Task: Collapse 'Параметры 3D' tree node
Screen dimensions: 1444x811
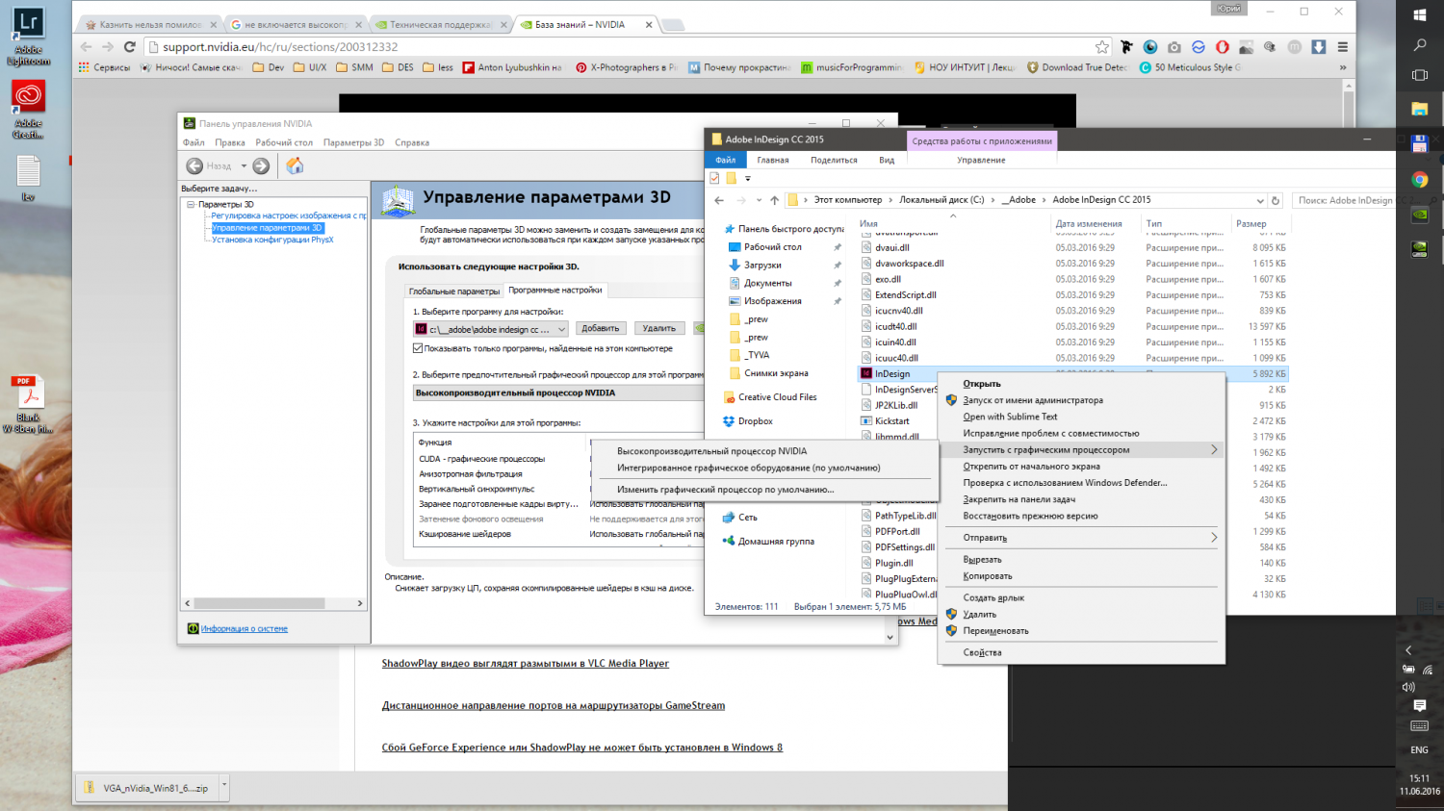Action: click(191, 204)
